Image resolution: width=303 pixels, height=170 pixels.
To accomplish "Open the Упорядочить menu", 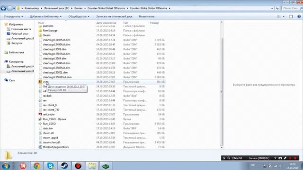I will pos(14,17).
